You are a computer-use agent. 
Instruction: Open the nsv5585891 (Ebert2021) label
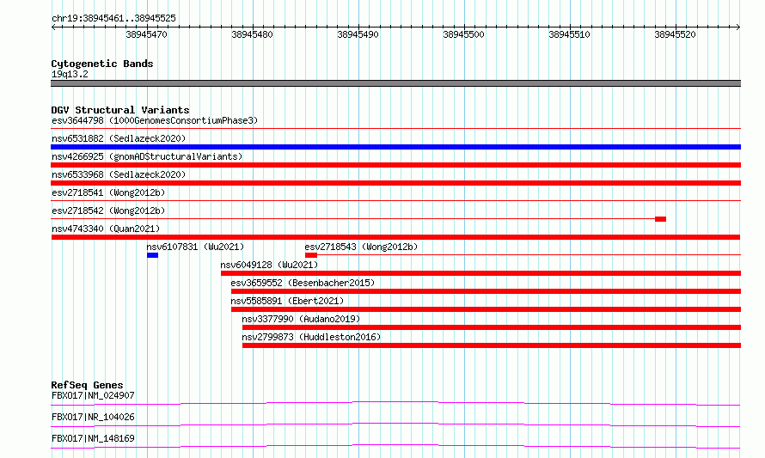point(287,301)
